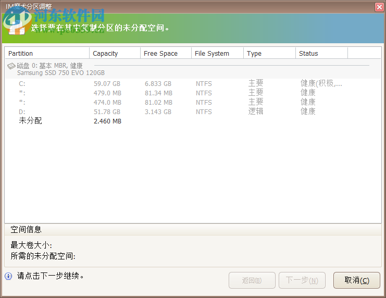Click the 6.833 GB free space cell
386x298 pixels.
(x=158, y=84)
